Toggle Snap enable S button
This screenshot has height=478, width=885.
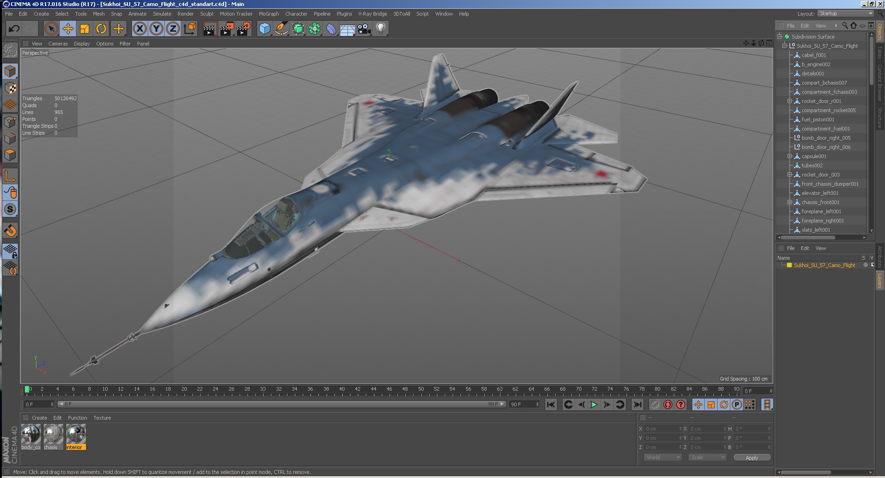[x=10, y=209]
